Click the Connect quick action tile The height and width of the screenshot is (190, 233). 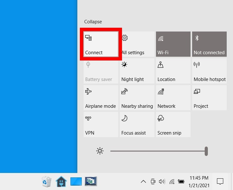coord(101,44)
